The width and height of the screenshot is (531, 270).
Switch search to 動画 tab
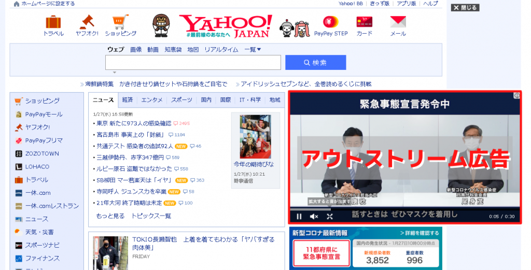[153, 50]
